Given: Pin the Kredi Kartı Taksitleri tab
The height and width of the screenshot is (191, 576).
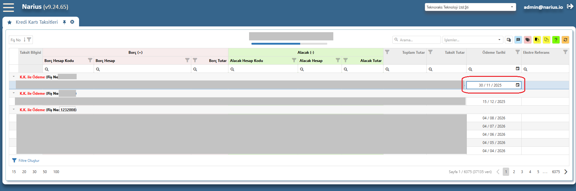Looking at the screenshot, I should click(64, 22).
